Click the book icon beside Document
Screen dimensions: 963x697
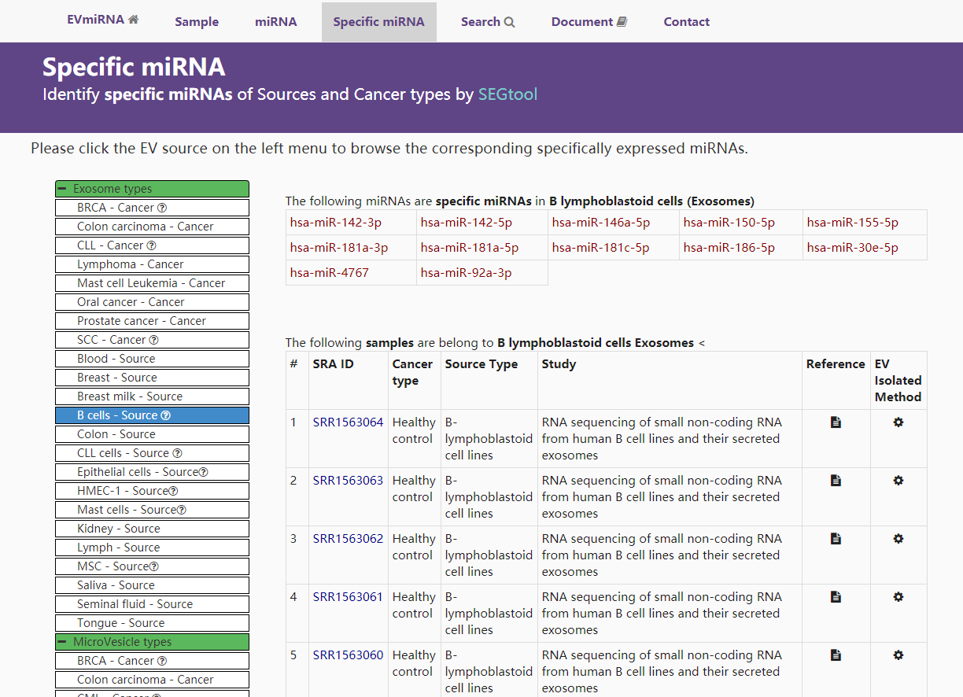(622, 22)
